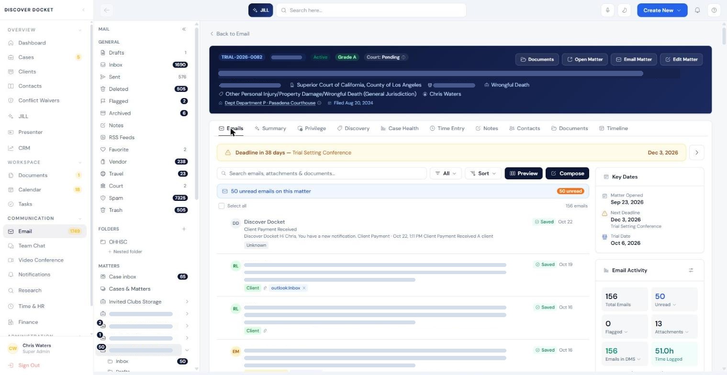The width and height of the screenshot is (727, 375).
Task: Open the Sort dropdown
Action: tap(483, 174)
